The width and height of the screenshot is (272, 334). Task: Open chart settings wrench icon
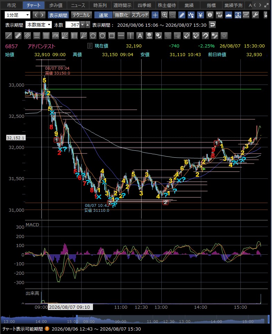click(255, 15)
